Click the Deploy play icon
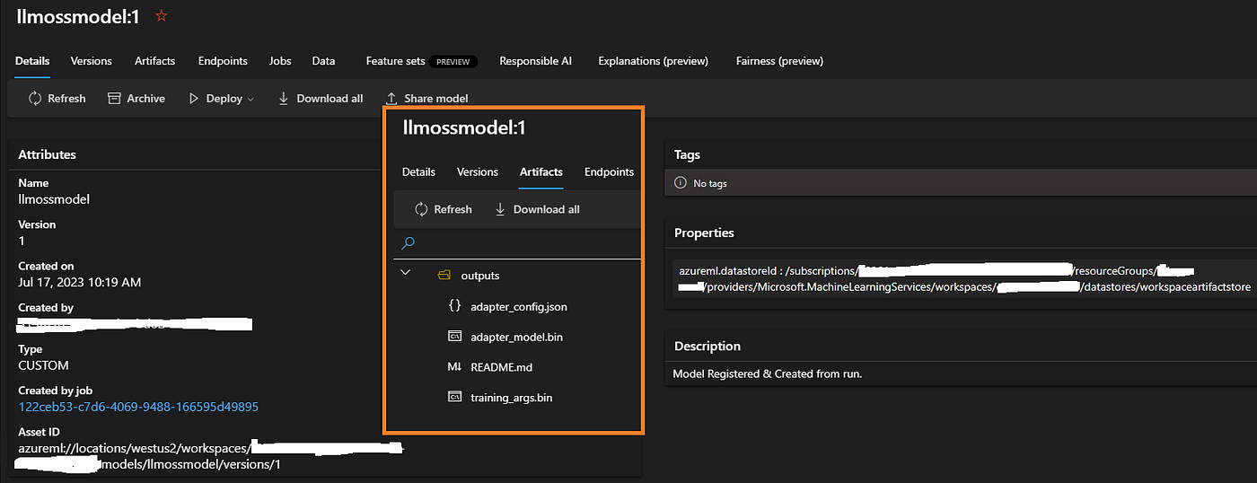The width and height of the screenshot is (1257, 483). point(193,99)
